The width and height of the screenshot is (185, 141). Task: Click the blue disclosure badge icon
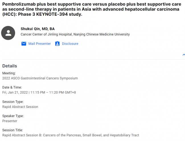[57, 44]
